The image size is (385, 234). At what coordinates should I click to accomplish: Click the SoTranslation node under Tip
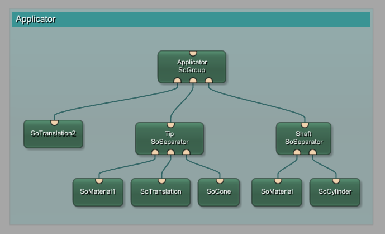161,192
